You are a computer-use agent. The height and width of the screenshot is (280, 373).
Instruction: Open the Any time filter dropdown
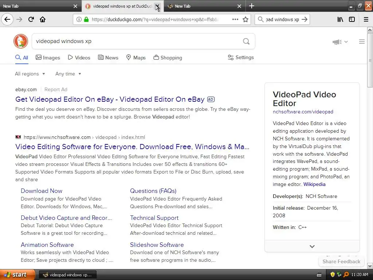68,74
